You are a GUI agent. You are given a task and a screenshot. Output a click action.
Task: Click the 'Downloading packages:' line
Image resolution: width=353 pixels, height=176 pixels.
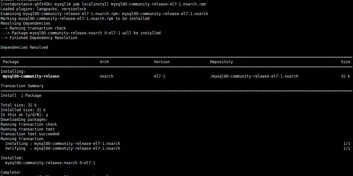[24, 120]
